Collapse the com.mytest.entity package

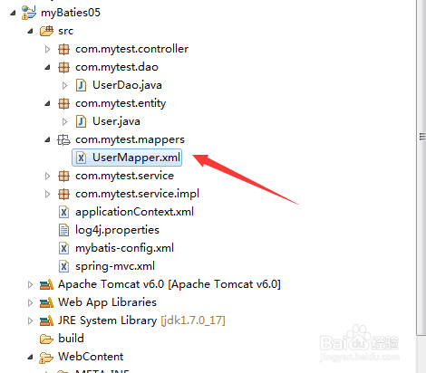coord(47,103)
